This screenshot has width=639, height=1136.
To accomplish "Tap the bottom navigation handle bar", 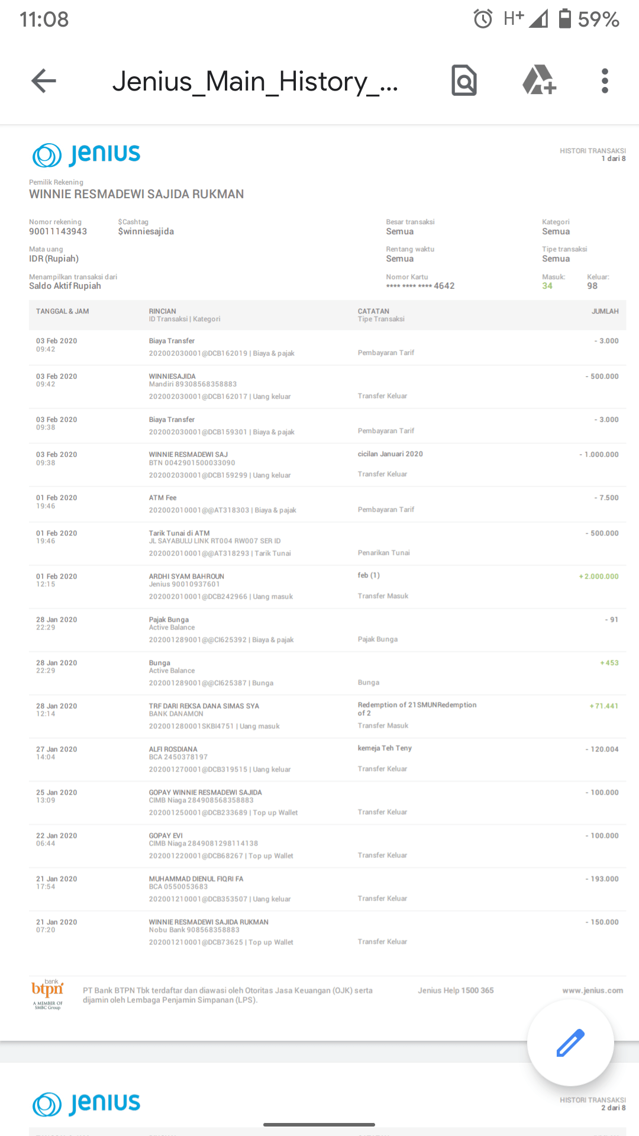I will point(319,1125).
